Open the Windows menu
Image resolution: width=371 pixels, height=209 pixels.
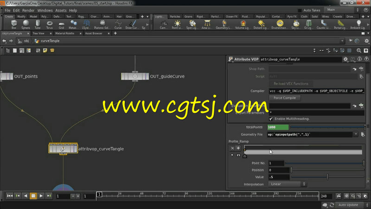coord(45,10)
